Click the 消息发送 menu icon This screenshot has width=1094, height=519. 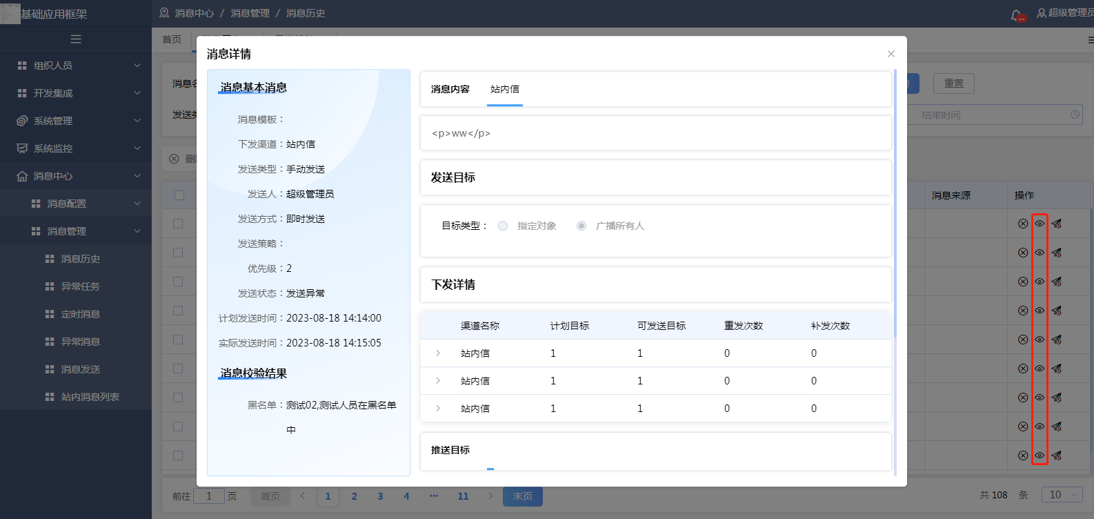coord(50,369)
